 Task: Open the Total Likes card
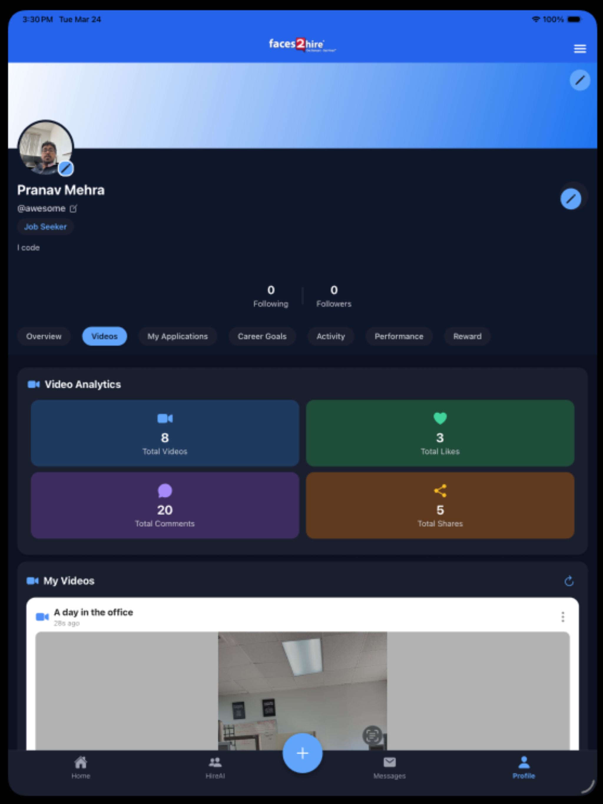pyautogui.click(x=440, y=433)
